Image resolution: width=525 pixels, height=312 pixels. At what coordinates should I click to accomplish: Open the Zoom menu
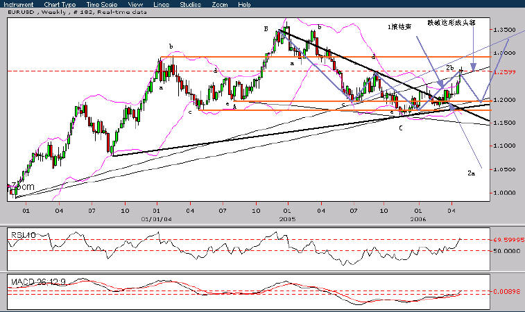220,5
